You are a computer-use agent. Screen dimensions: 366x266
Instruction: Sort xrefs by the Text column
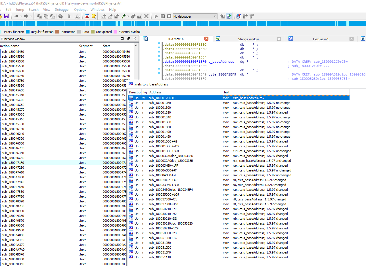tap(286, 92)
